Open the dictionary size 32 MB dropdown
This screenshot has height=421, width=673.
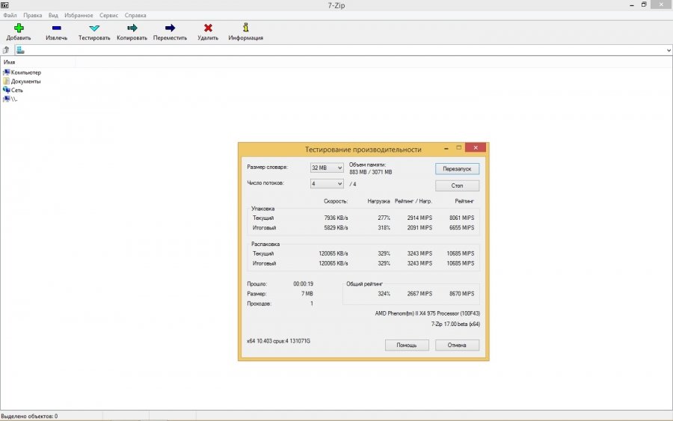[327, 168]
